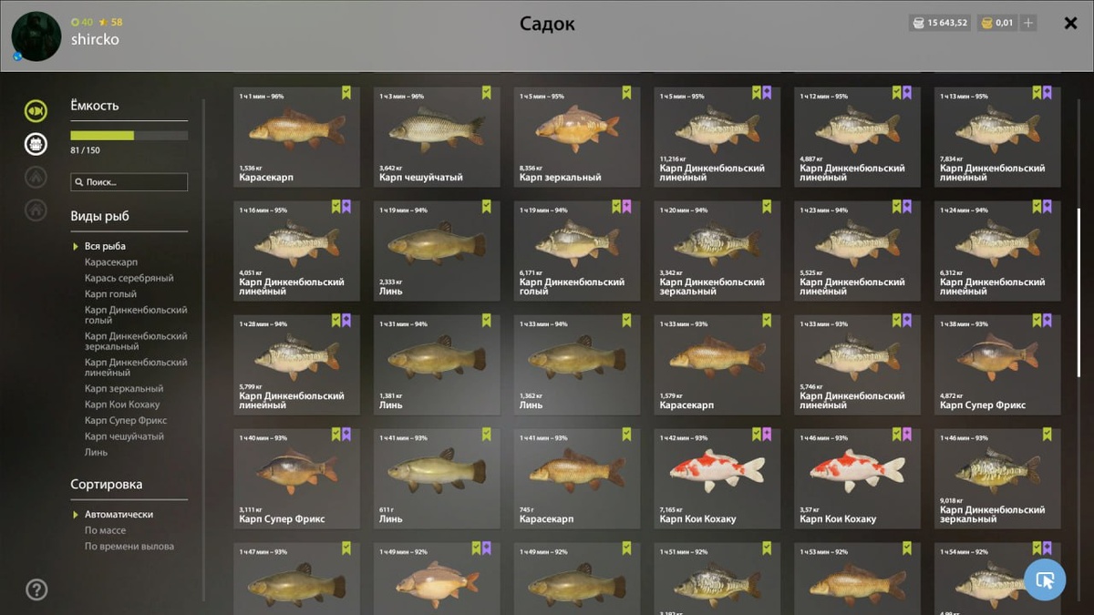Filter by Карась серебряный species
This screenshot has width=1094, height=615.
[x=129, y=278]
